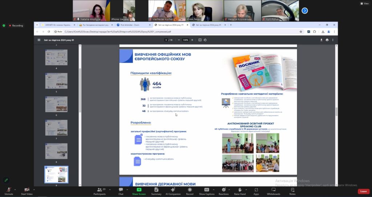Print the PDF document

tap(327, 40)
